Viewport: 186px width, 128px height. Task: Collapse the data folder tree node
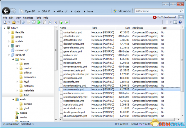point(13,59)
